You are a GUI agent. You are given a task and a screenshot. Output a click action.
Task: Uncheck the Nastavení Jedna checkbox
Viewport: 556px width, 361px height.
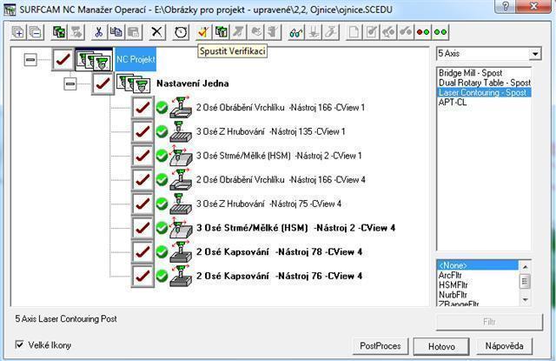[x=103, y=84]
